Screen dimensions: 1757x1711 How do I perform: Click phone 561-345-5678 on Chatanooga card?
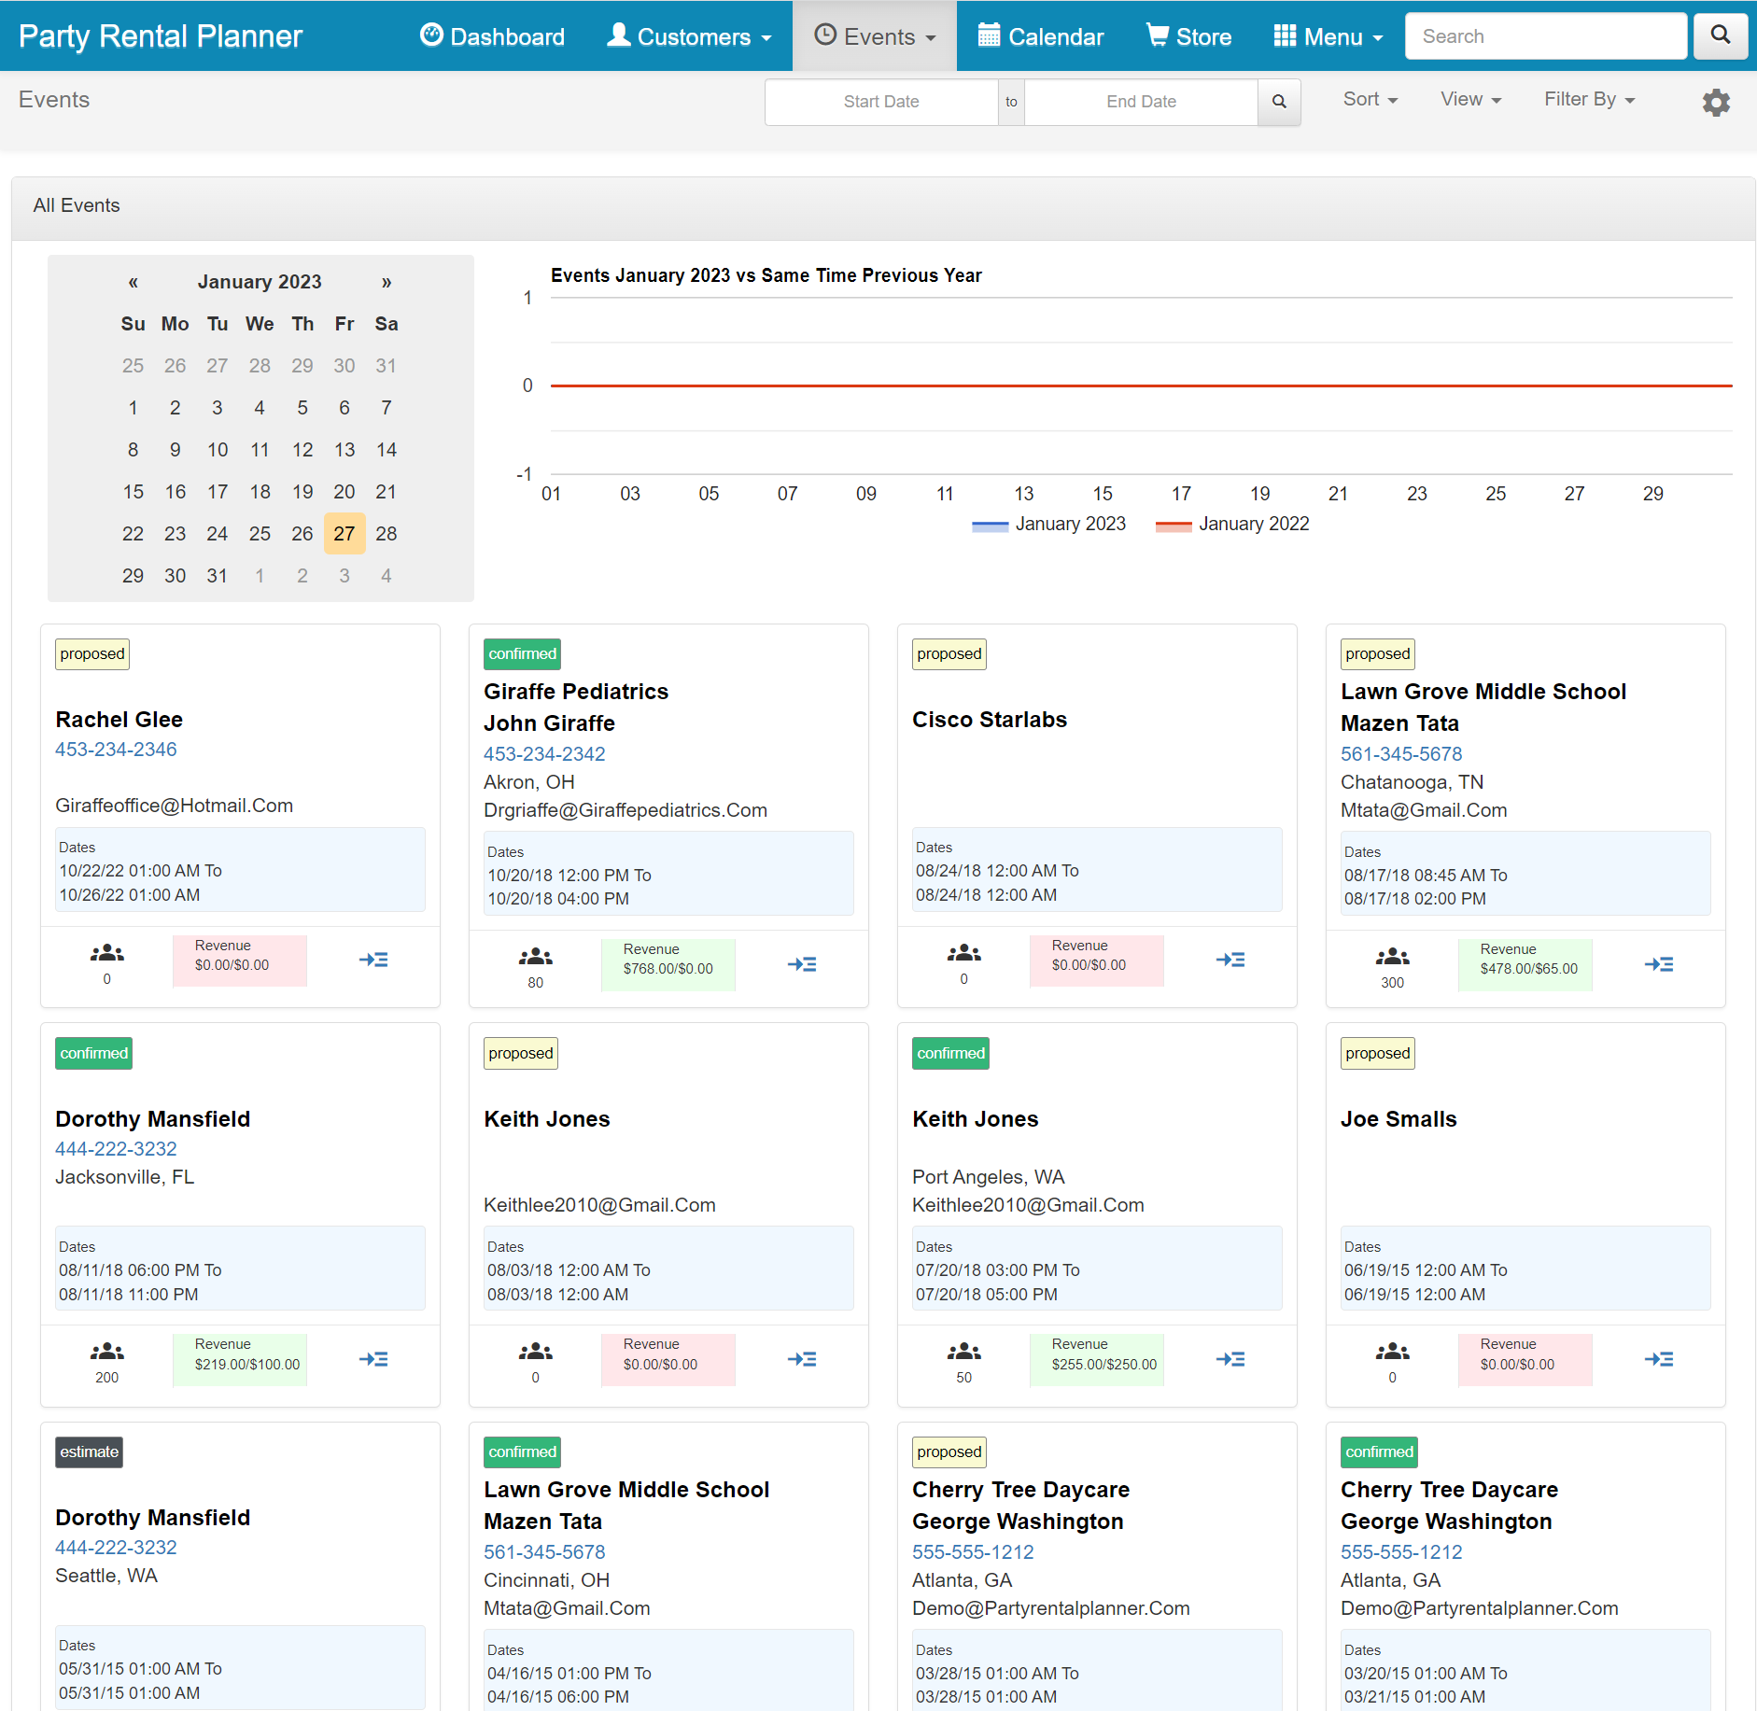tap(1401, 754)
